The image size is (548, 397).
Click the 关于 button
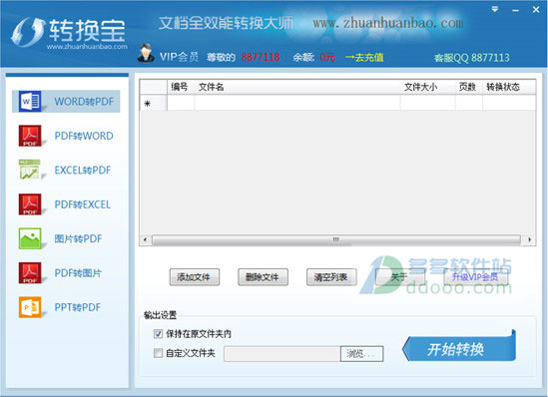[400, 277]
